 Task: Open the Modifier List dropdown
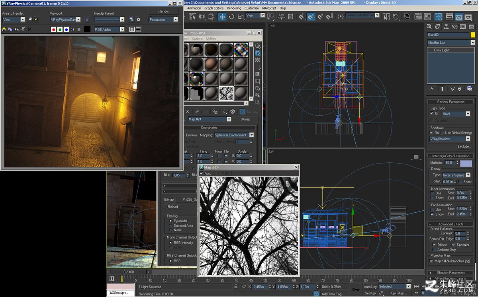click(451, 43)
